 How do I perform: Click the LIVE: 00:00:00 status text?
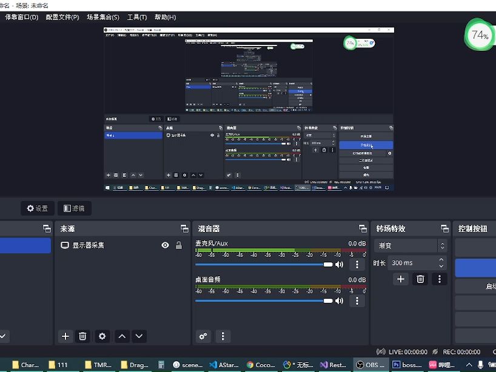tap(408, 352)
